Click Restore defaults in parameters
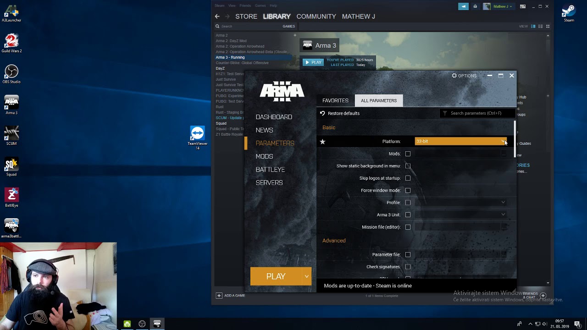The height and width of the screenshot is (330, 587). point(343,113)
